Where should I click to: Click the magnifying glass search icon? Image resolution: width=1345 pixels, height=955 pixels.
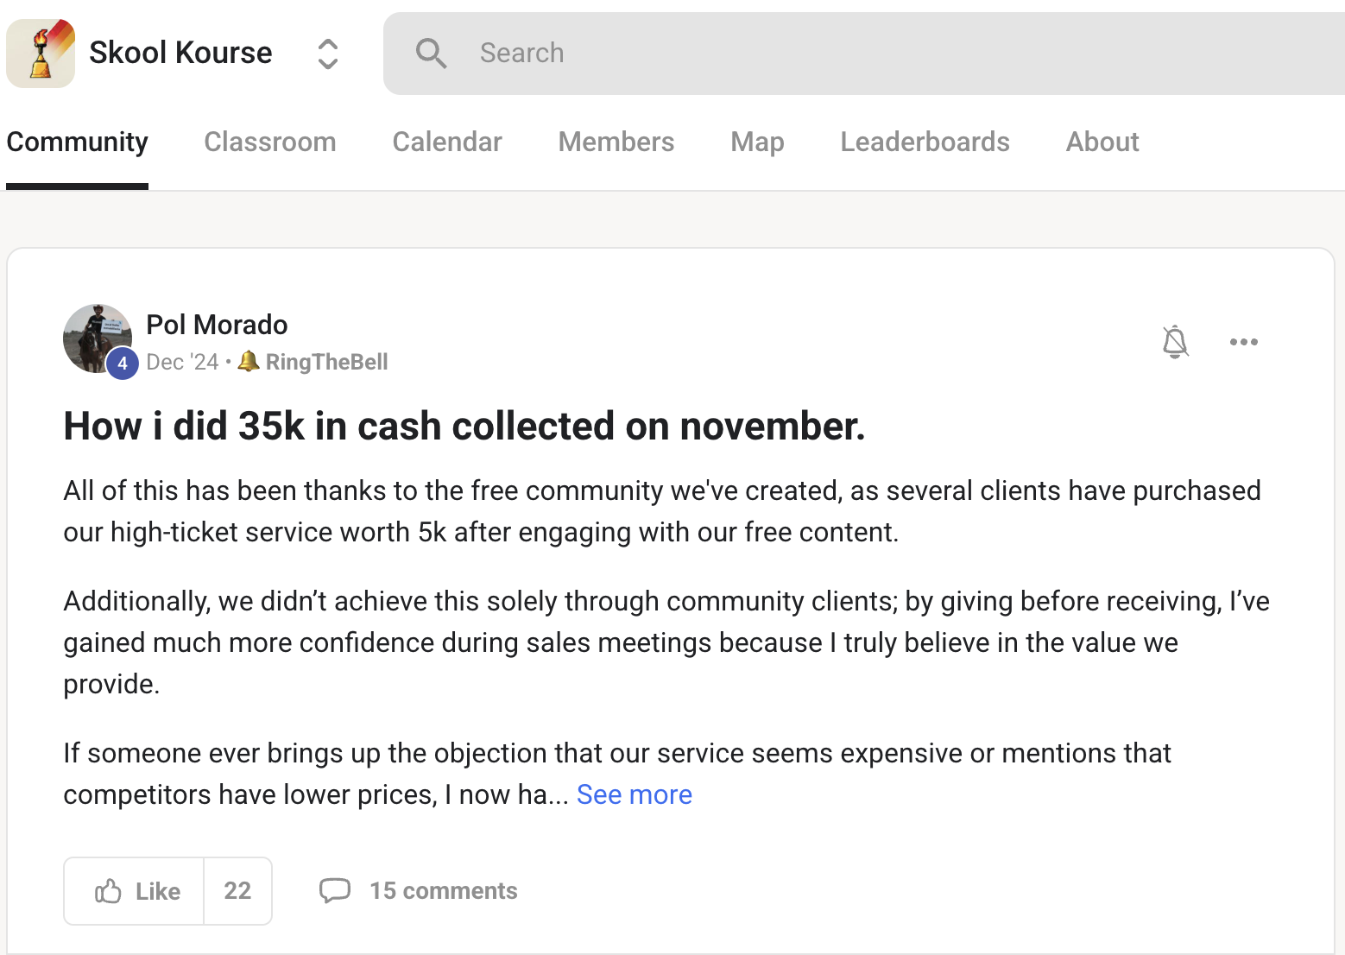[x=431, y=54]
